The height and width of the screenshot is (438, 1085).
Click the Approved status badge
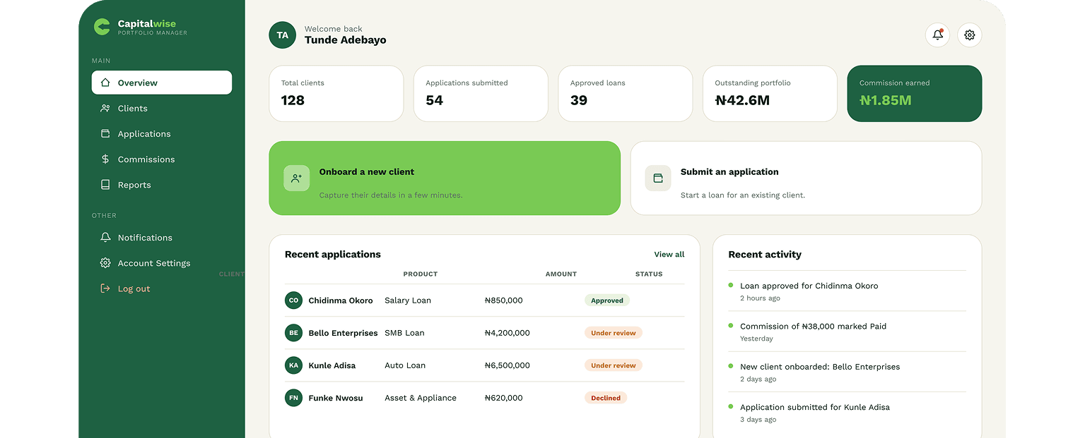pos(607,300)
